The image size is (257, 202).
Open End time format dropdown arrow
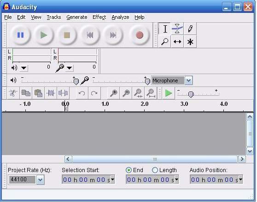177,179
